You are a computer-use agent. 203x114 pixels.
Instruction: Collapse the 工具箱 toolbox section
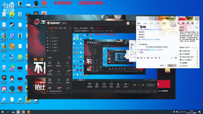tap(69, 58)
